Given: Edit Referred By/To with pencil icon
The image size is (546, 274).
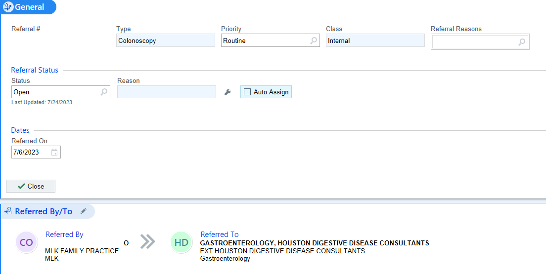Looking at the screenshot, I should click(83, 211).
